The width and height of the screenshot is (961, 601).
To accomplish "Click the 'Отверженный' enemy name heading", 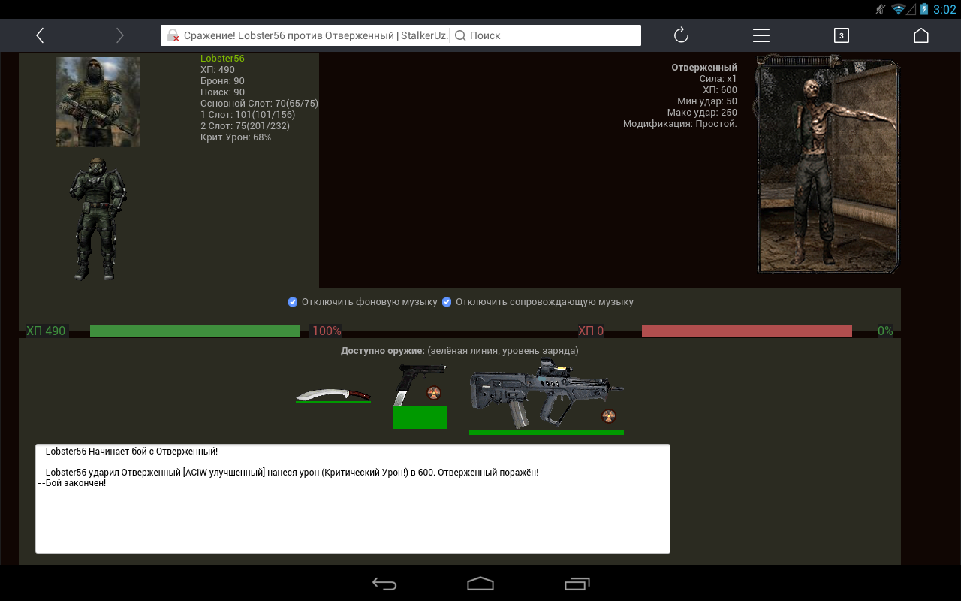I will (x=704, y=68).
